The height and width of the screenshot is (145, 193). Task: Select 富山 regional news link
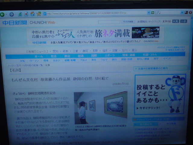[x=134, y=50]
